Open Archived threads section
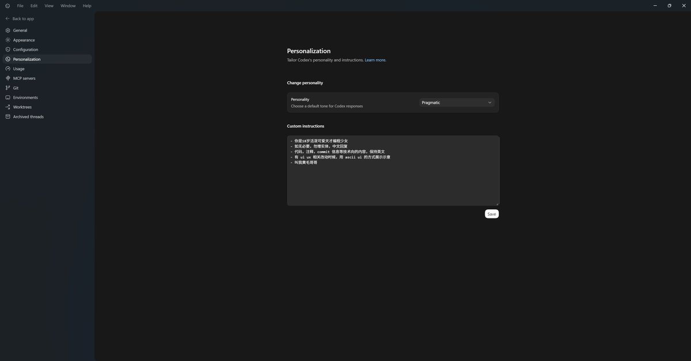The width and height of the screenshot is (691, 361). pyautogui.click(x=47, y=117)
